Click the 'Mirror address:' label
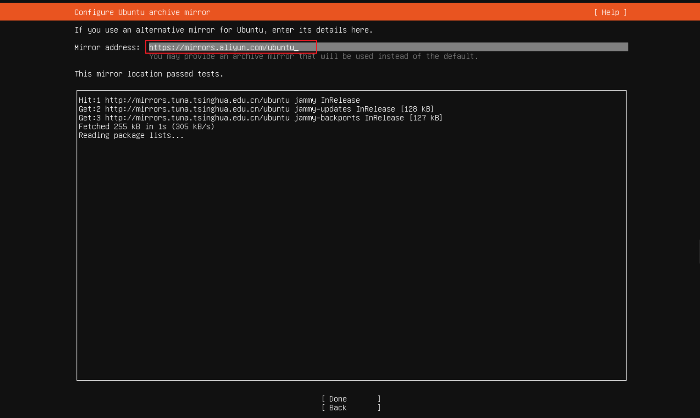This screenshot has height=418, width=700. click(107, 47)
